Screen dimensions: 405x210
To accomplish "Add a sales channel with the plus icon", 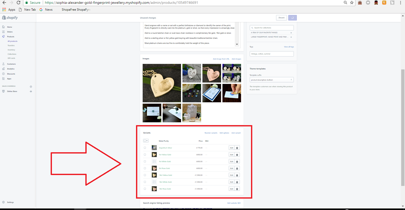I will [x=31, y=87].
